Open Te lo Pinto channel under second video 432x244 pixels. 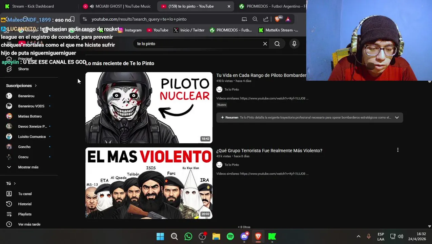(x=231, y=165)
